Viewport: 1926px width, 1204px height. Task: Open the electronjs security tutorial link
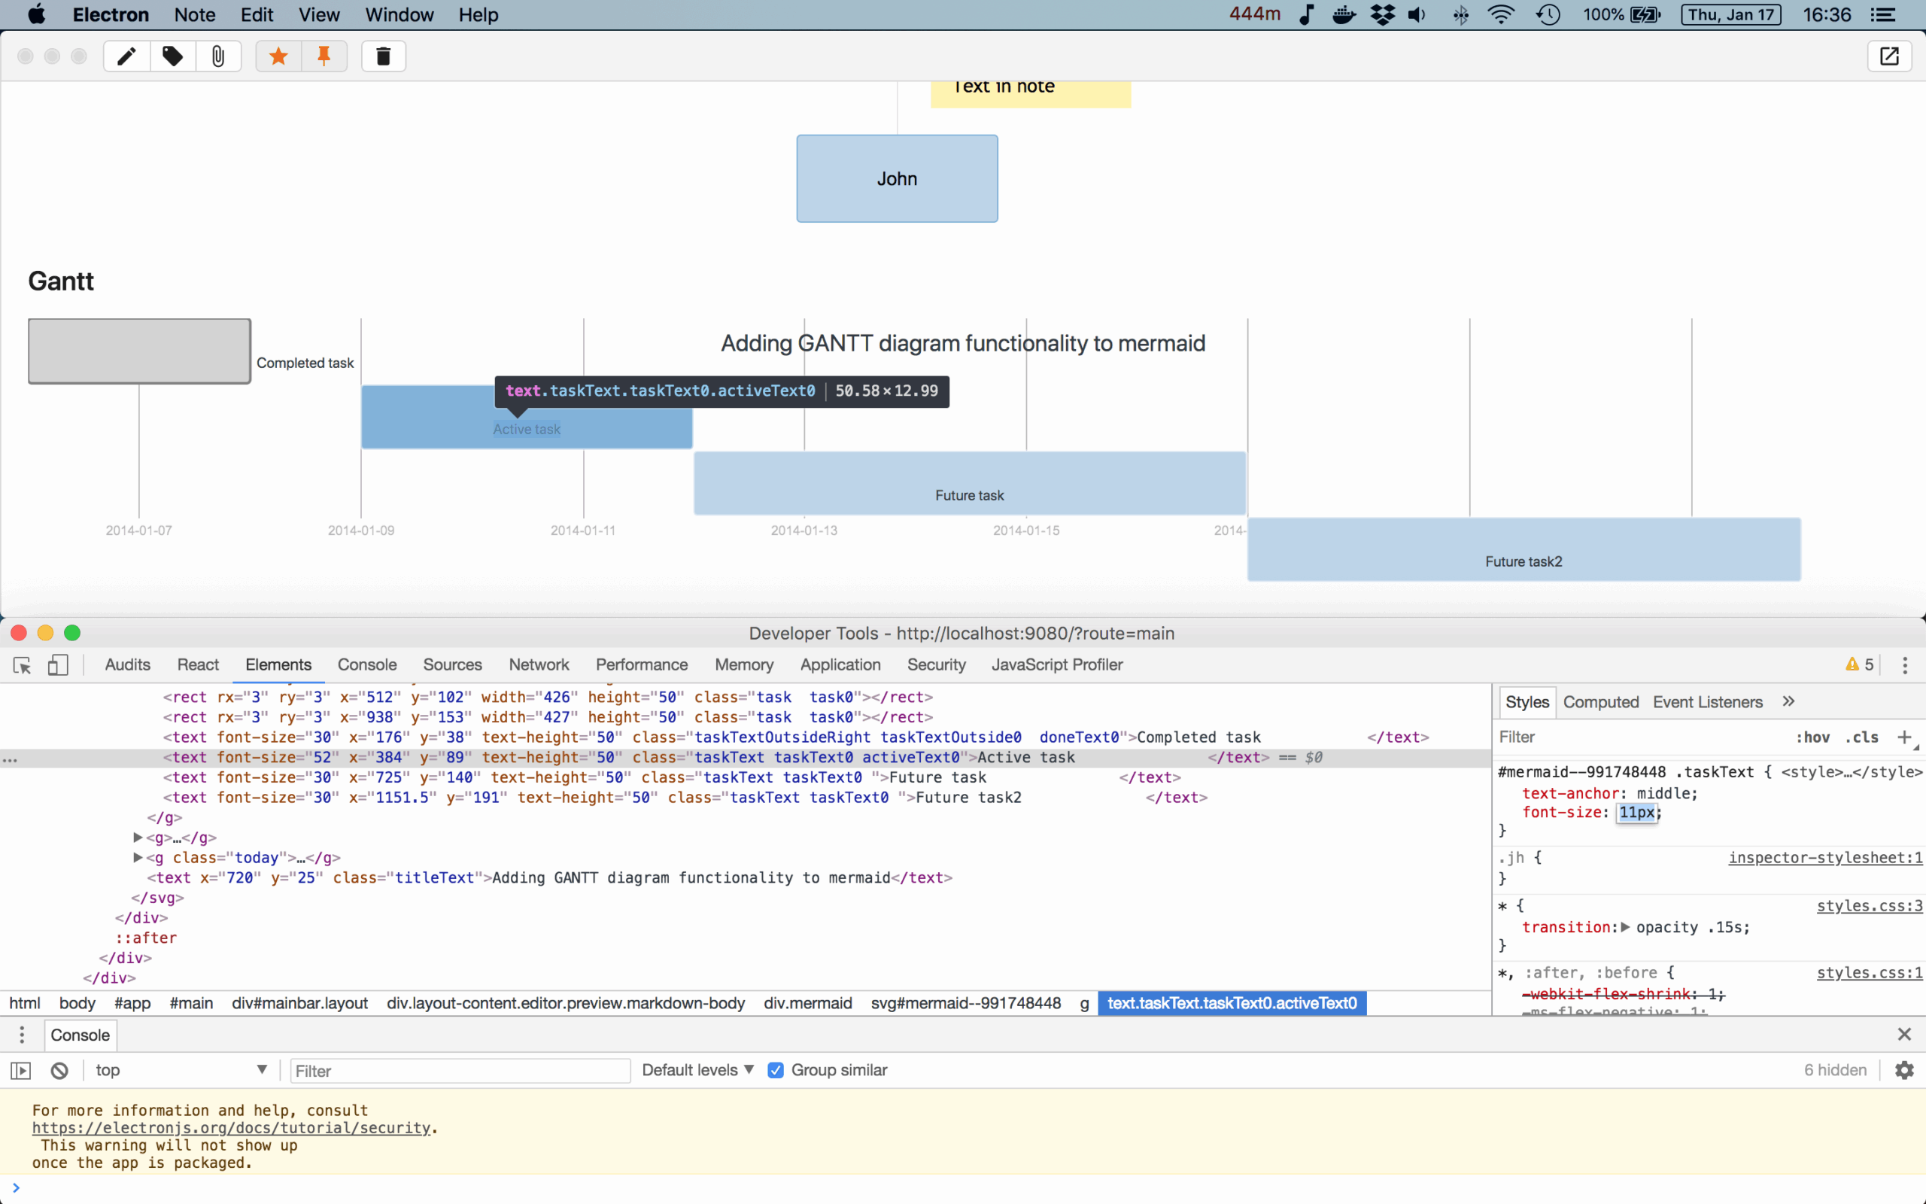(x=231, y=1128)
